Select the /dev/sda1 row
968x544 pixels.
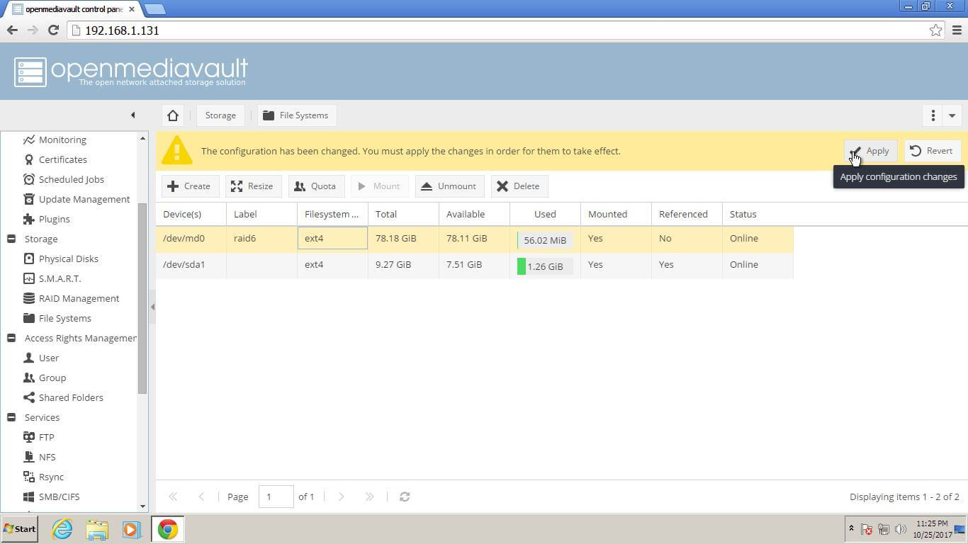point(474,265)
